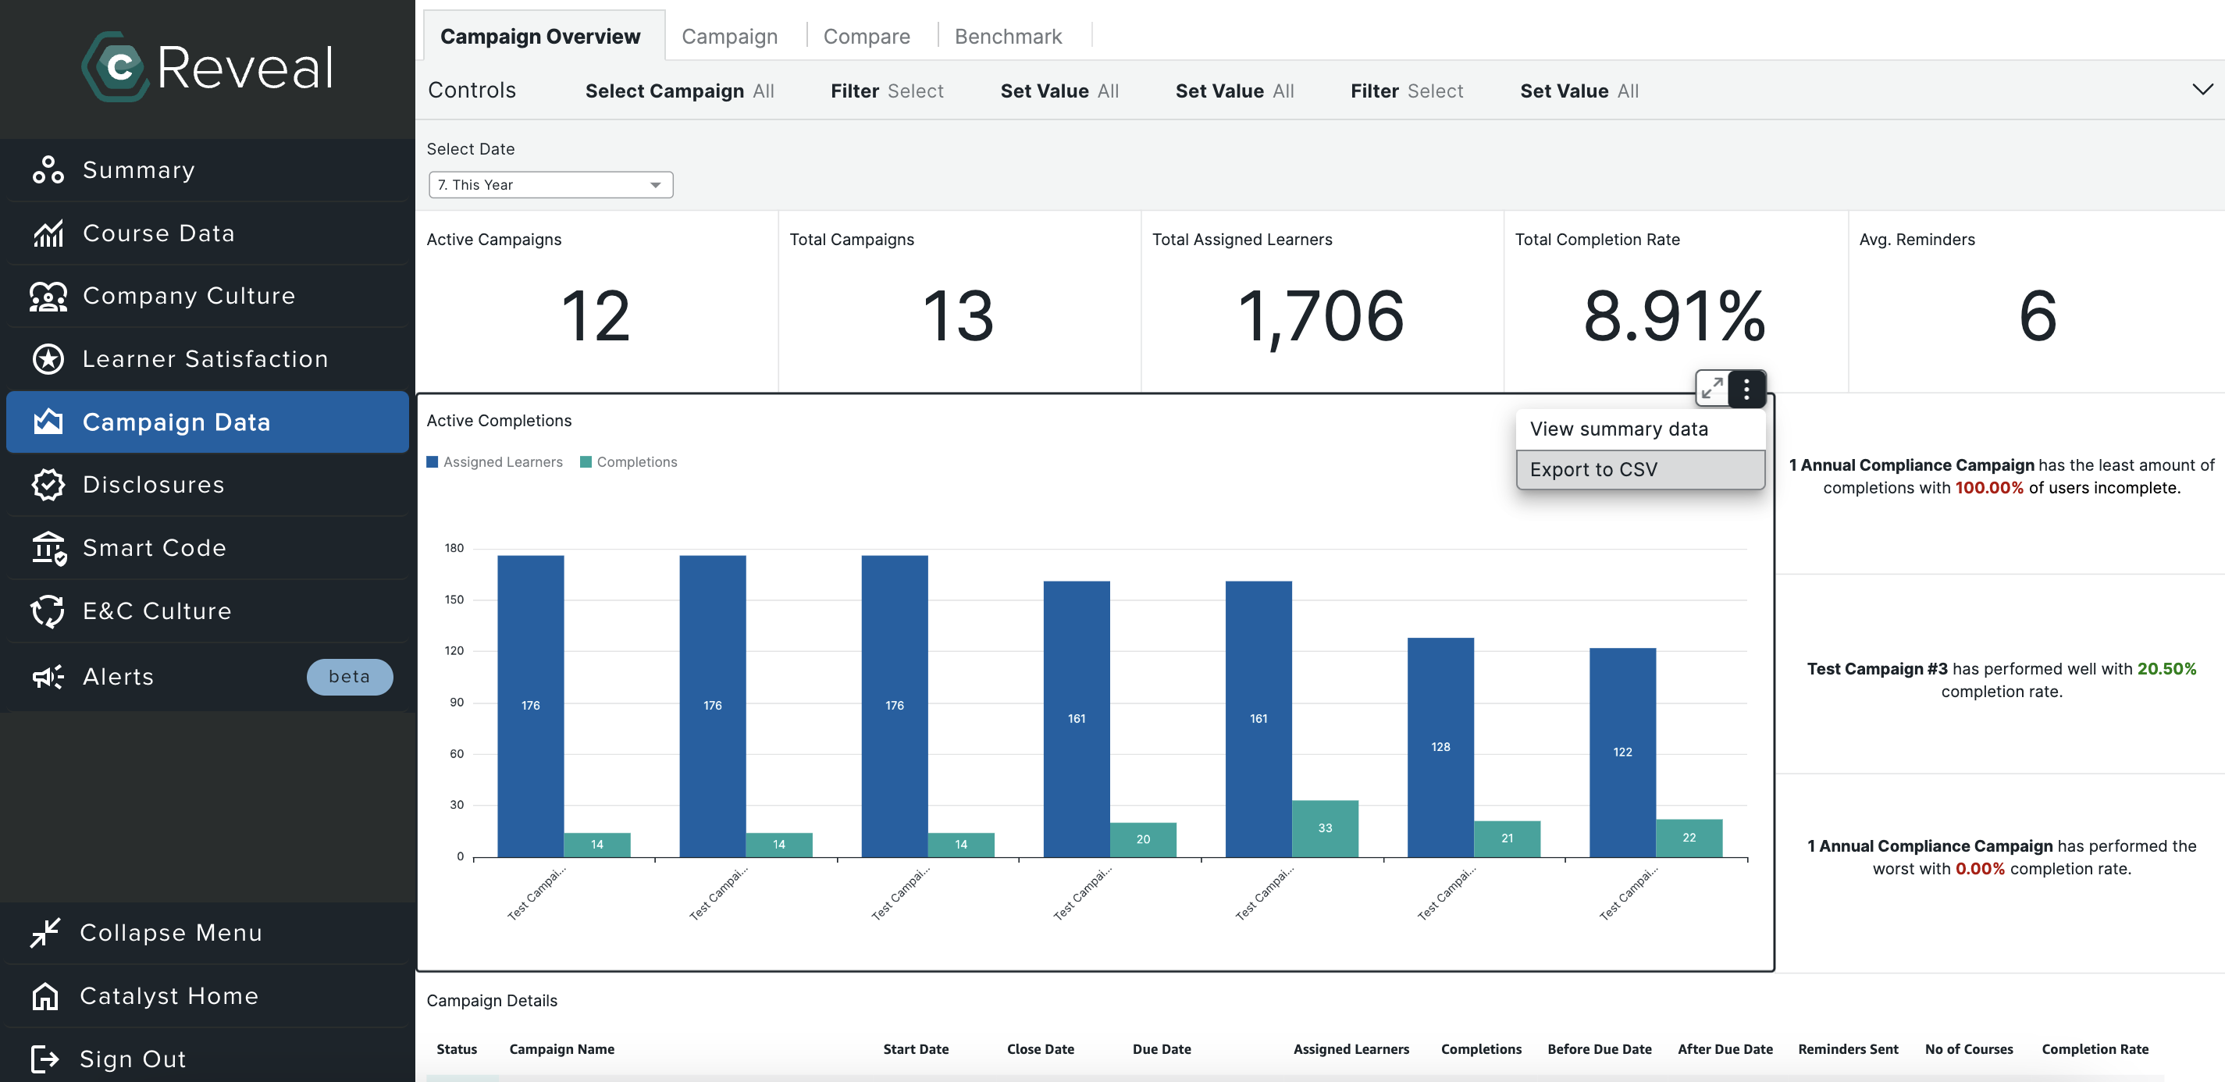Click the Total Completion Rate 8.91% value
Screen dimensions: 2225x1082
pyautogui.click(x=1674, y=316)
